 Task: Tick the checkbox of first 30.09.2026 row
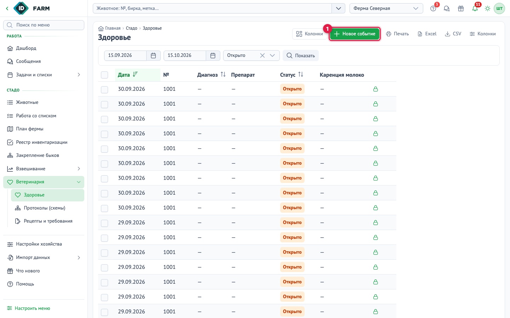pyautogui.click(x=104, y=90)
